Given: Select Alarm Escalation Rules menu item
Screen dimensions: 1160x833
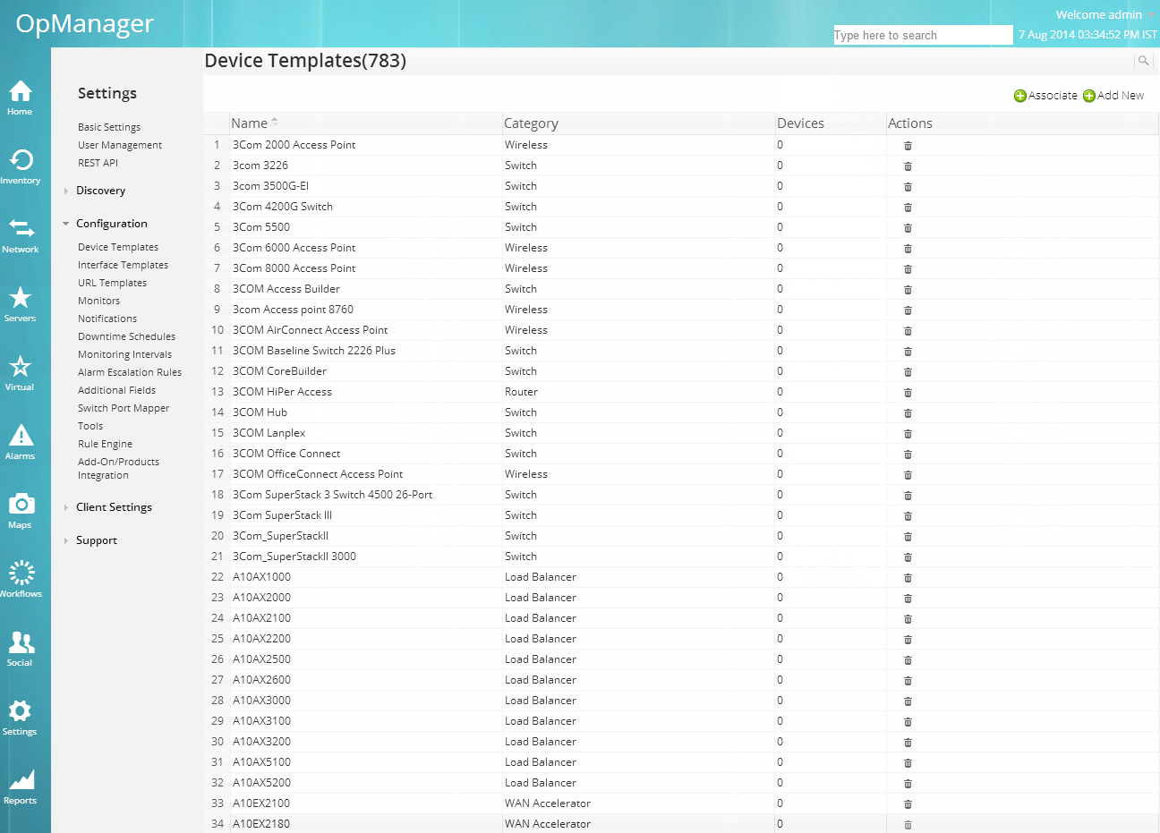Looking at the screenshot, I should click(129, 372).
